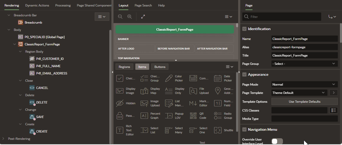Pick the Checkbox Group item icon
This screenshot has height=145, width=342.
coord(144,78)
